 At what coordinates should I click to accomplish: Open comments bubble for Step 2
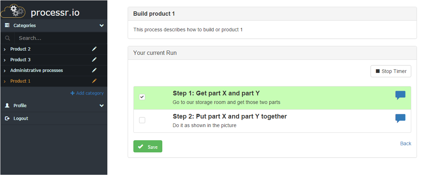point(400,119)
